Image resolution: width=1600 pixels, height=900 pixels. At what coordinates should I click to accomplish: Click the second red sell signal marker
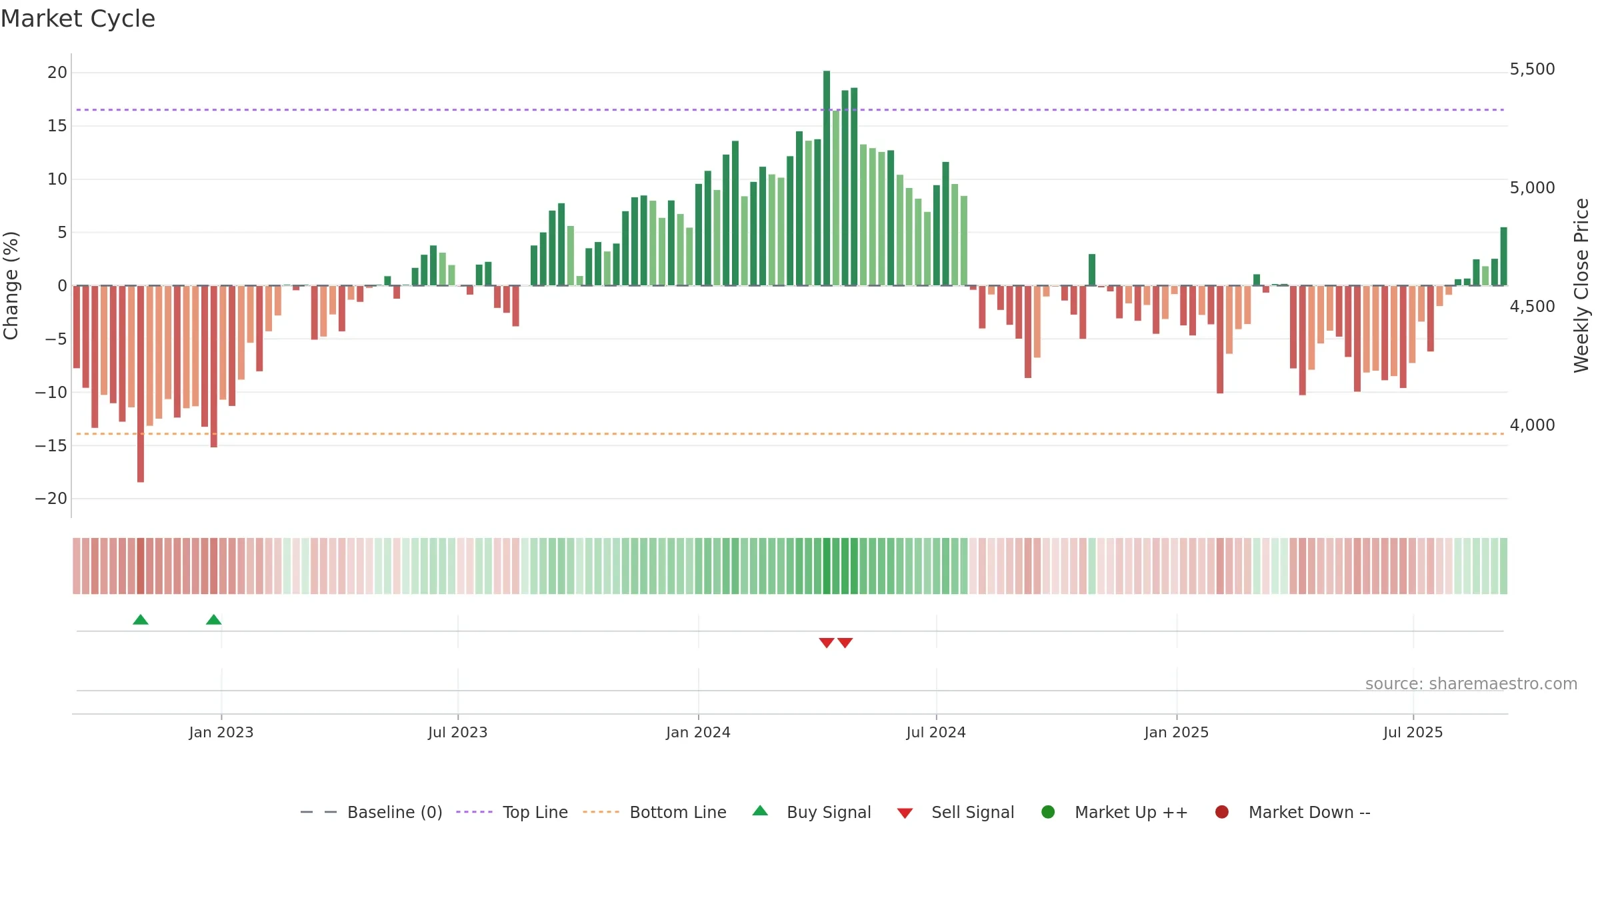click(x=845, y=643)
